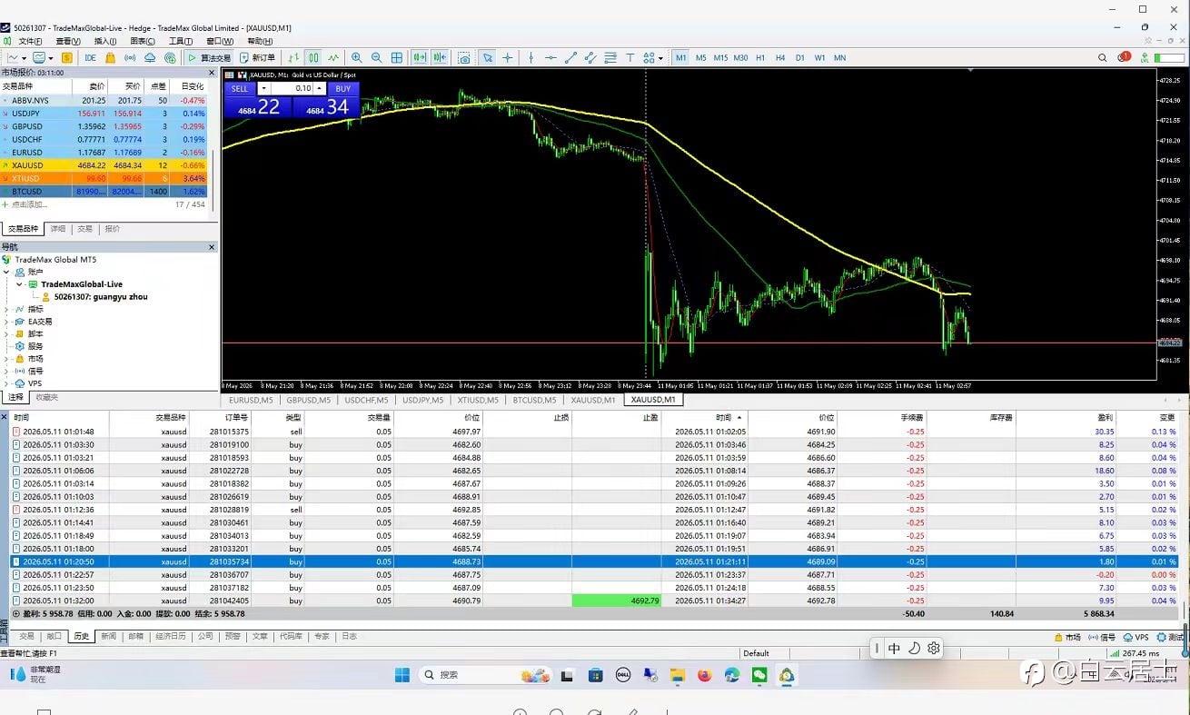1190x715 pixels.
Task: Click the green take-profit cell 4692.79
Action: [617, 601]
